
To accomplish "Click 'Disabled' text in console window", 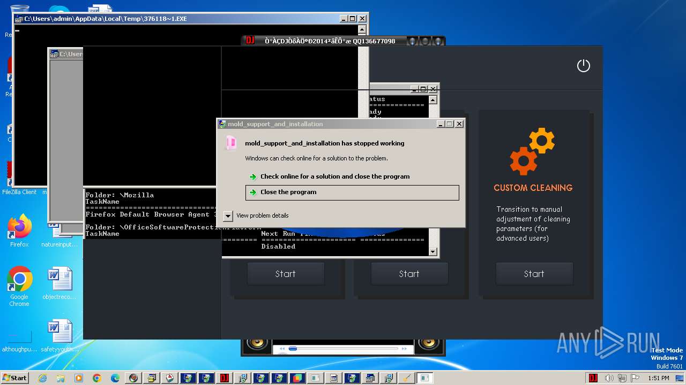I will click(x=278, y=247).
